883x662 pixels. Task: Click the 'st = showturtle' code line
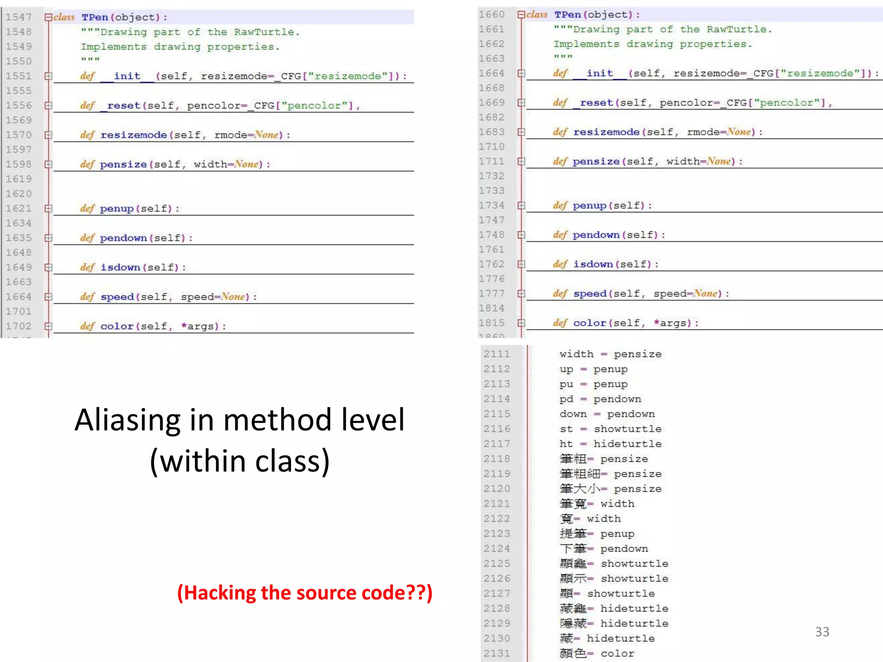point(611,429)
